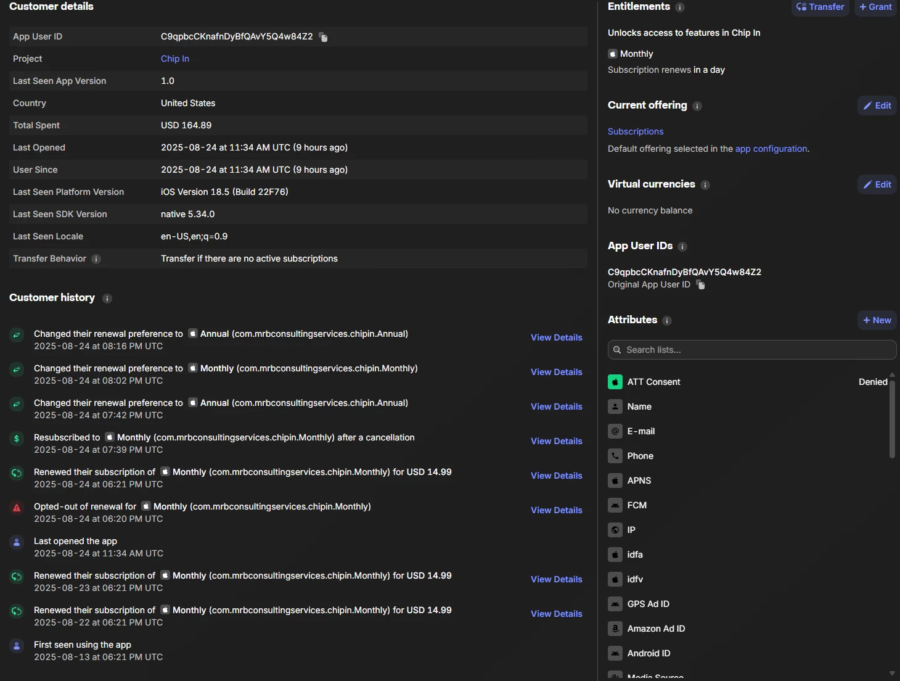This screenshot has height=681, width=900.
Task: Select the Last Seen App Version '1.0'
Action: tap(168, 81)
